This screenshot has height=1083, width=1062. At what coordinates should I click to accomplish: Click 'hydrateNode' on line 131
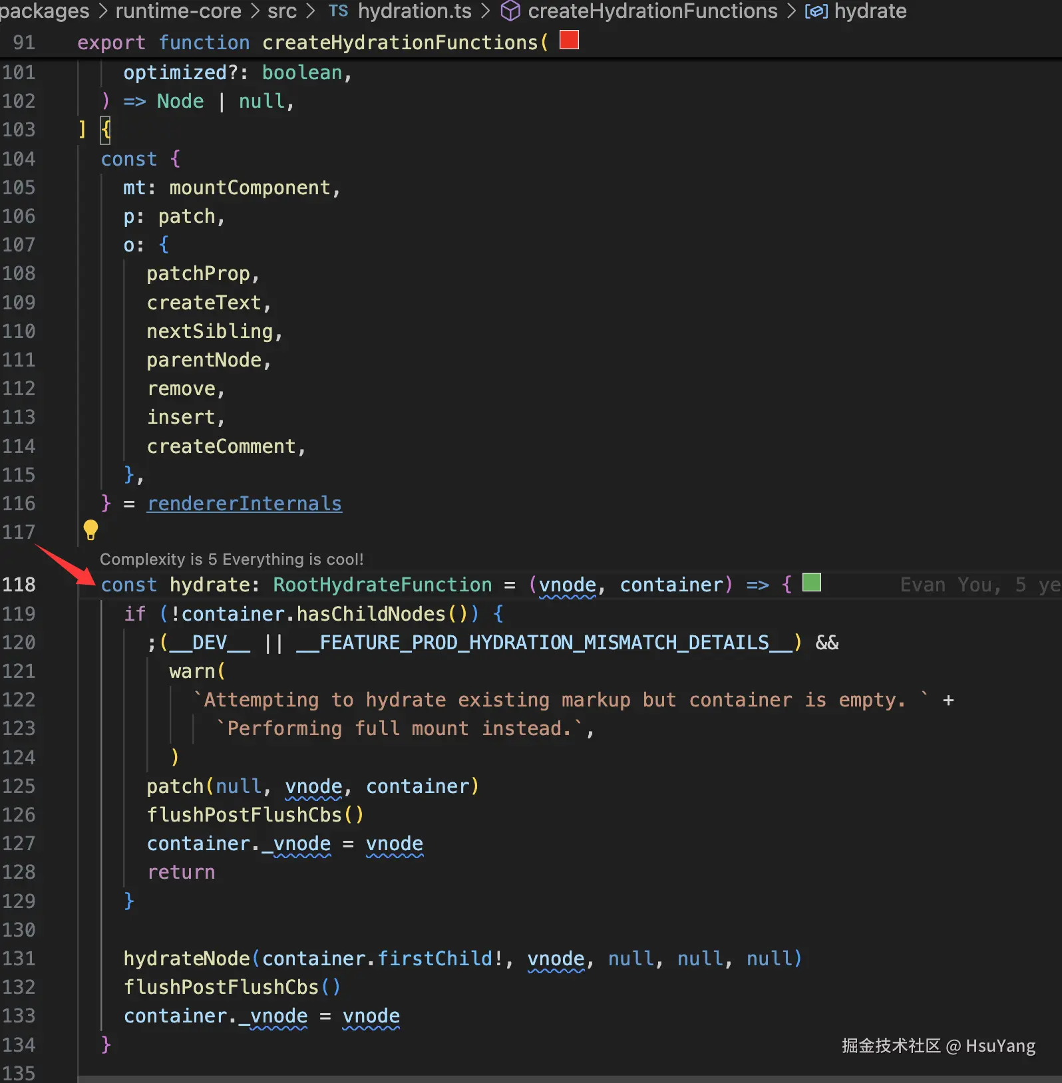pyautogui.click(x=187, y=959)
